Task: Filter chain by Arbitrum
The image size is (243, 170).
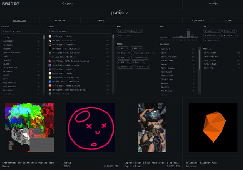Action: point(212,31)
